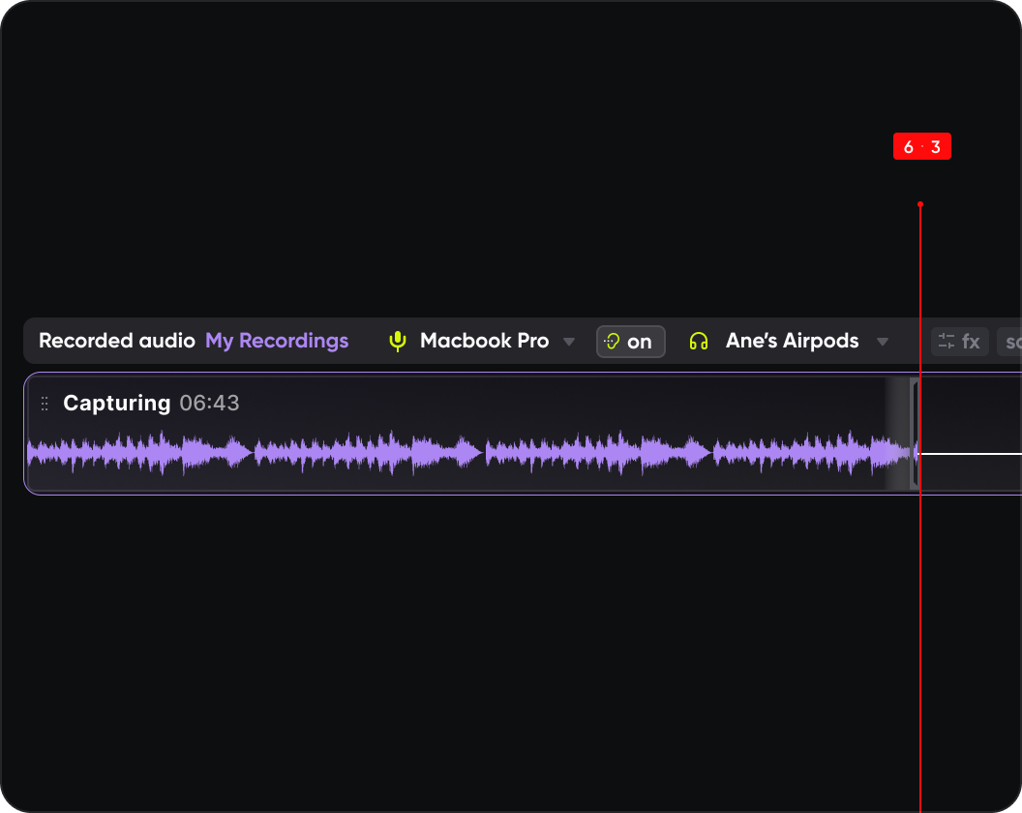Screen dimensions: 1022x813
Task: Click the ear monitoring icon
Action: [612, 341]
